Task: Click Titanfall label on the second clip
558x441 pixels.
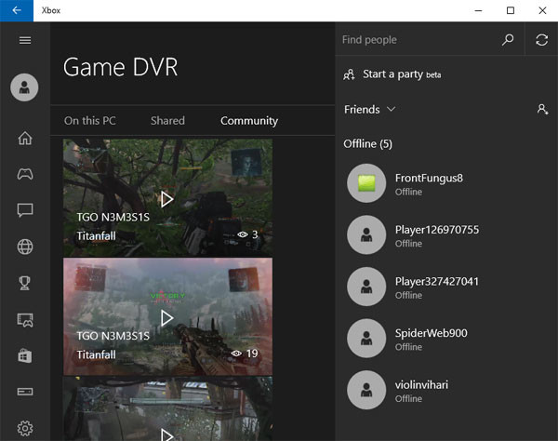Action: click(96, 354)
